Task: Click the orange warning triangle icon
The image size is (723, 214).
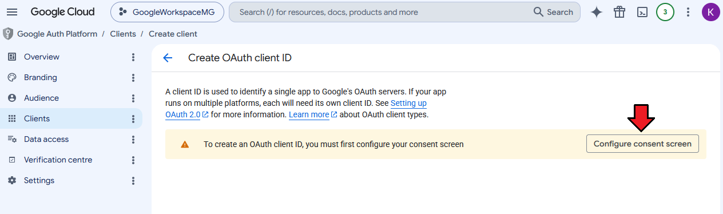Action: coord(185,144)
